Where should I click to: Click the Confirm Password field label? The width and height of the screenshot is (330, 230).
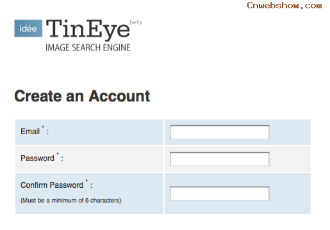click(52, 185)
